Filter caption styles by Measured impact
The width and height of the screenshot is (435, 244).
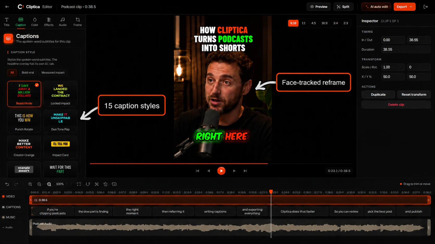tap(53, 73)
